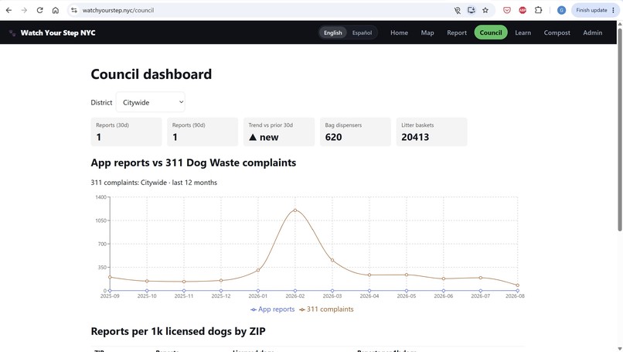
Task: Click the Litter baskets 20413 card
Action: coord(431,132)
